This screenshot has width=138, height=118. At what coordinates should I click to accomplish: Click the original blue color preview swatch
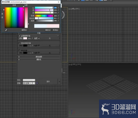point(41,26)
